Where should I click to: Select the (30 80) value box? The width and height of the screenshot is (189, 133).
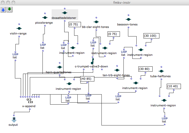click(x=145, y=69)
